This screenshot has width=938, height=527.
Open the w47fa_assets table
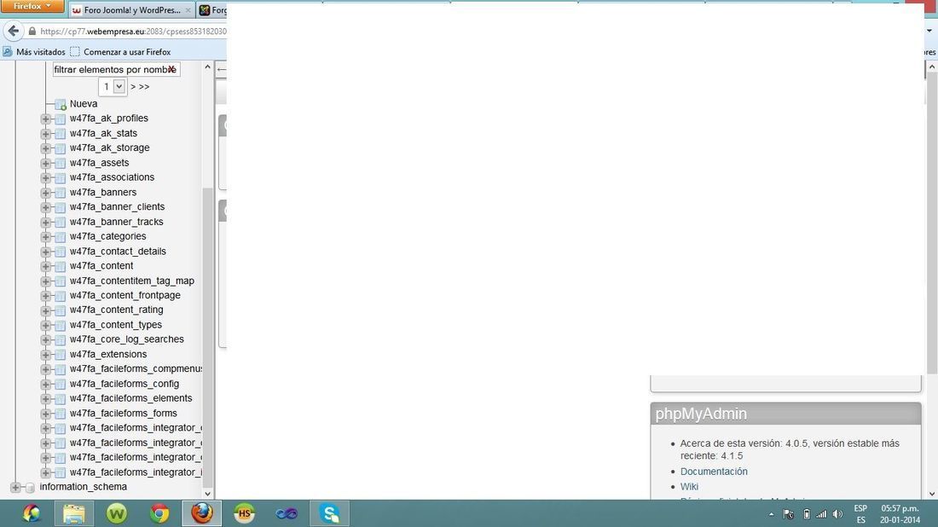click(99, 163)
